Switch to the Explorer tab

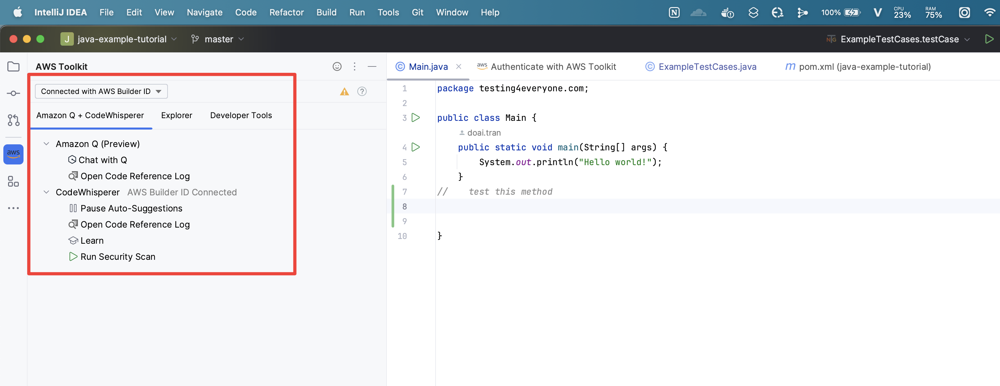click(x=177, y=115)
